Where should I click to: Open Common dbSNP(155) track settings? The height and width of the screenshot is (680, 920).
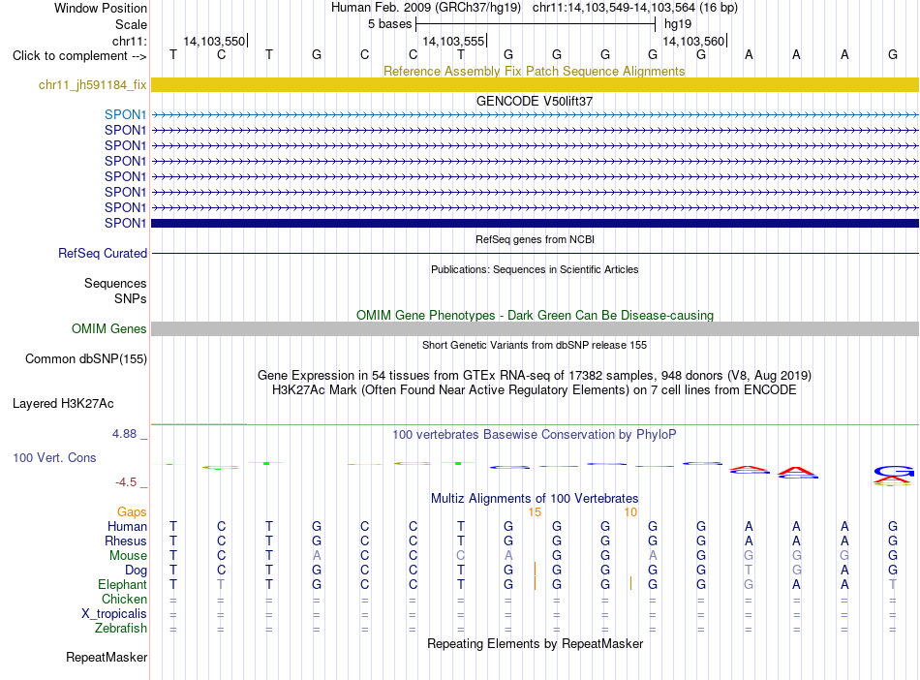tap(85, 358)
